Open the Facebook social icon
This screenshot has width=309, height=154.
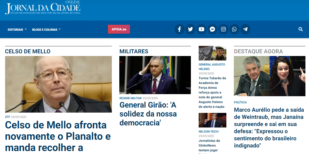(179, 29)
